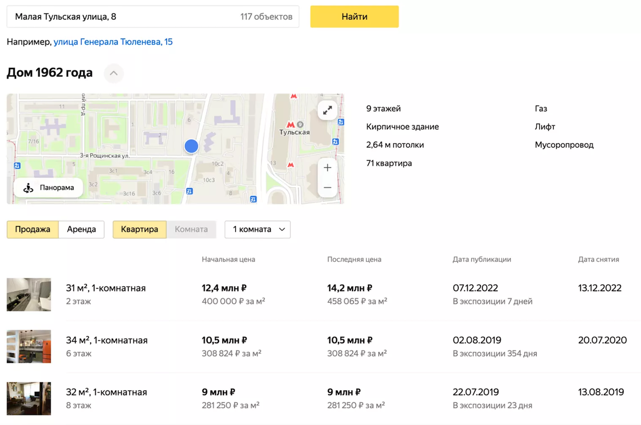Zoom out on the map
The height and width of the screenshot is (425, 641).
[327, 187]
